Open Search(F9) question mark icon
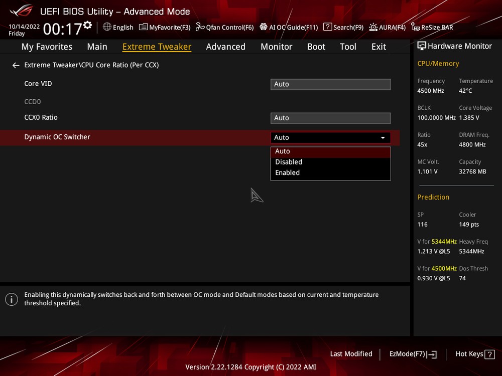This screenshot has width=502, height=376. click(x=327, y=27)
